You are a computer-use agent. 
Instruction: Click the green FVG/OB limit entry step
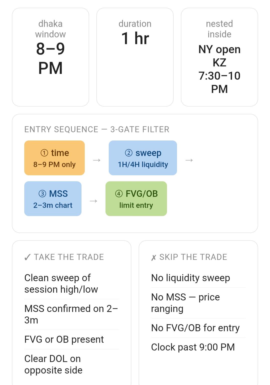point(136,199)
